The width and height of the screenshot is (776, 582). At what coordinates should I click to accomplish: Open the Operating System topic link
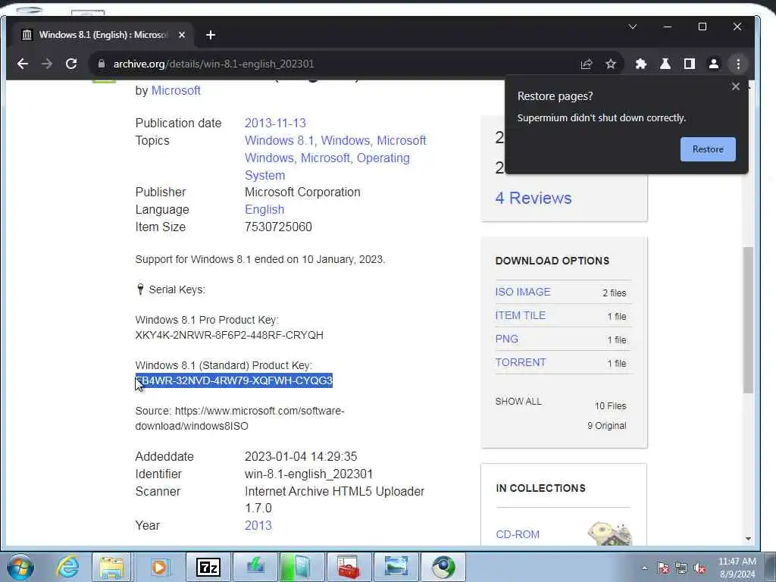327,166
